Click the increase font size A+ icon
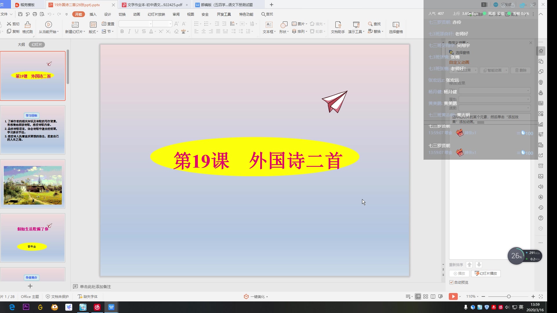This screenshot has width=557, height=313. tap(176, 24)
